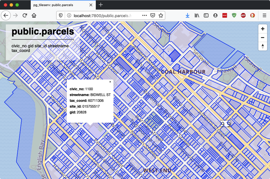
Task: Open the Library icon in the toolbar
Action: click(x=197, y=15)
